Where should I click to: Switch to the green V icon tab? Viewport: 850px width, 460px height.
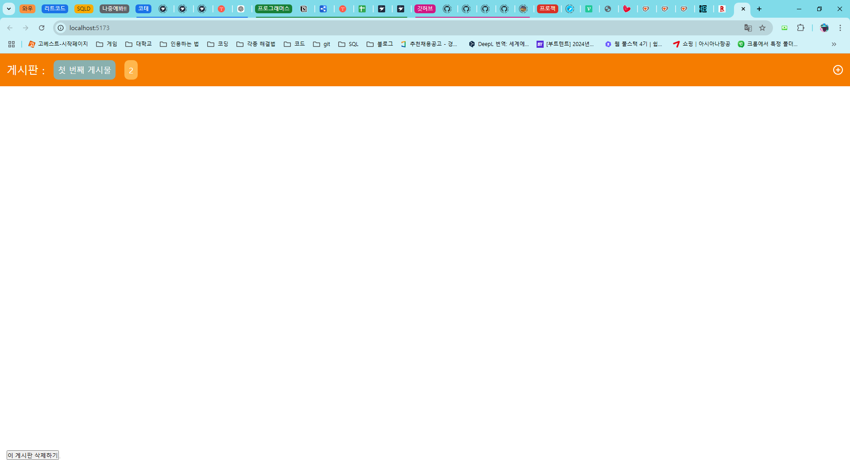[589, 9]
